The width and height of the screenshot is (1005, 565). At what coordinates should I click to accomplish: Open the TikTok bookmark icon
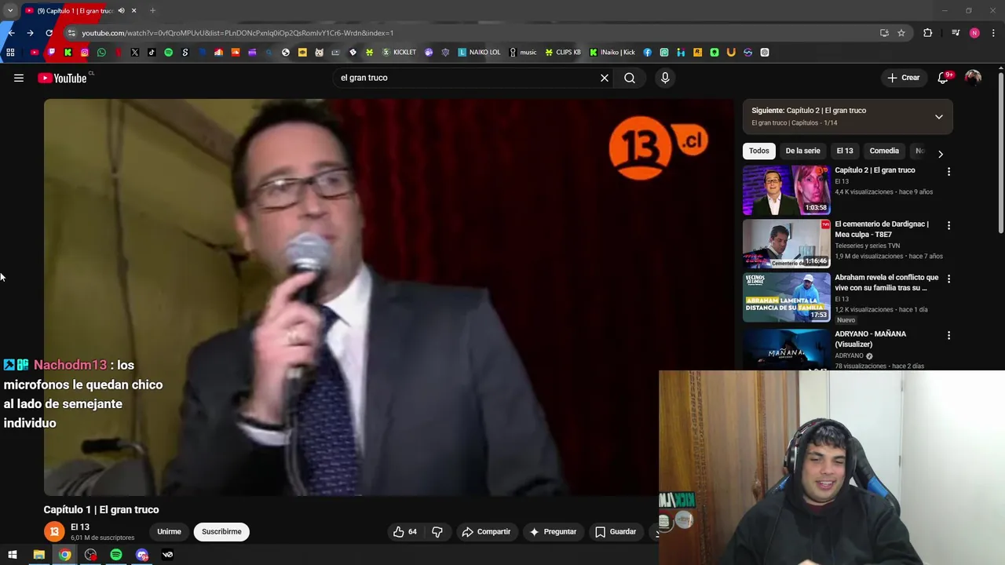152,53
